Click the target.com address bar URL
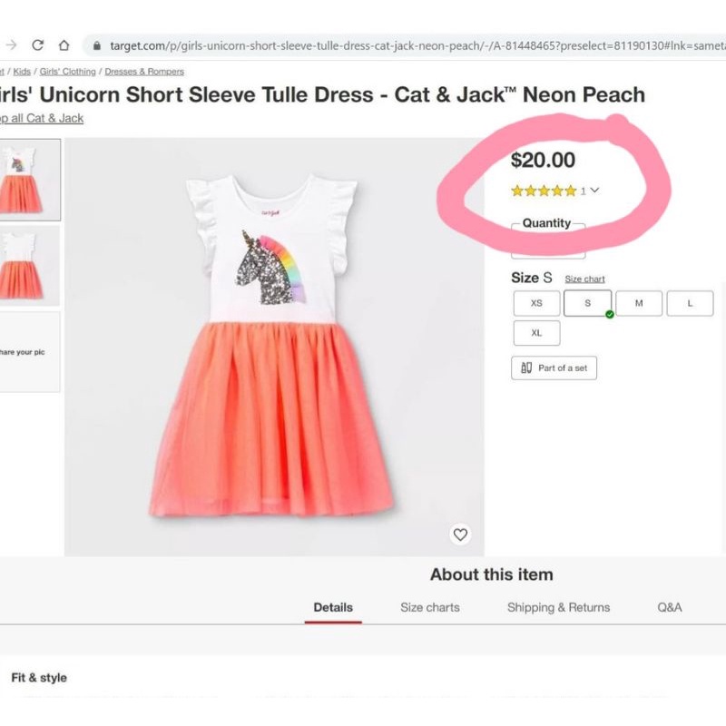The width and height of the screenshot is (726, 726). [417, 45]
